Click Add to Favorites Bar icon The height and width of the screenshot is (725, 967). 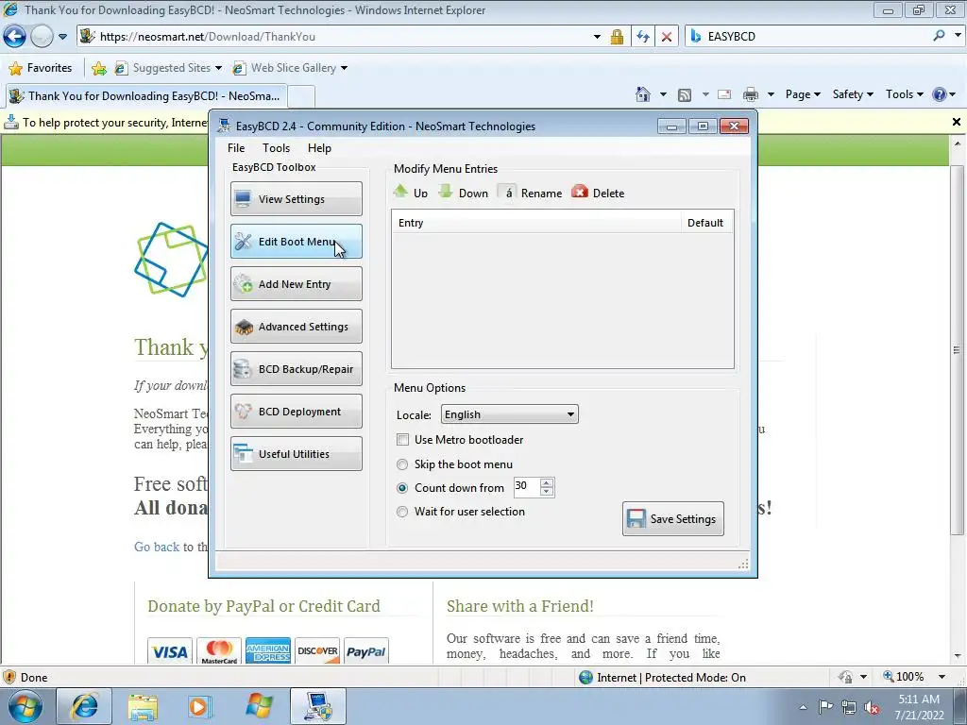(98, 68)
